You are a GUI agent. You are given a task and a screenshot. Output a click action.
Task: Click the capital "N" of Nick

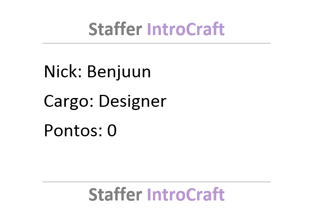click(50, 72)
